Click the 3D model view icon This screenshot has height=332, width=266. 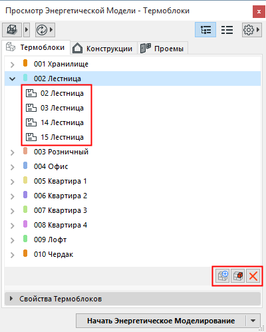12,29
